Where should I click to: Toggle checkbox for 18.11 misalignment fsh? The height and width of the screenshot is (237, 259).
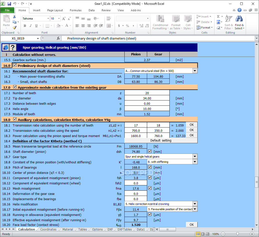pos(150,177)
